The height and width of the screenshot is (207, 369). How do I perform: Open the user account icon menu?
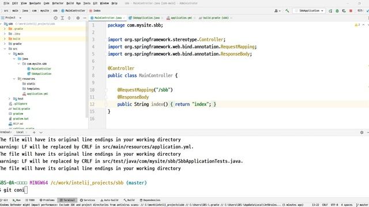(277, 11)
